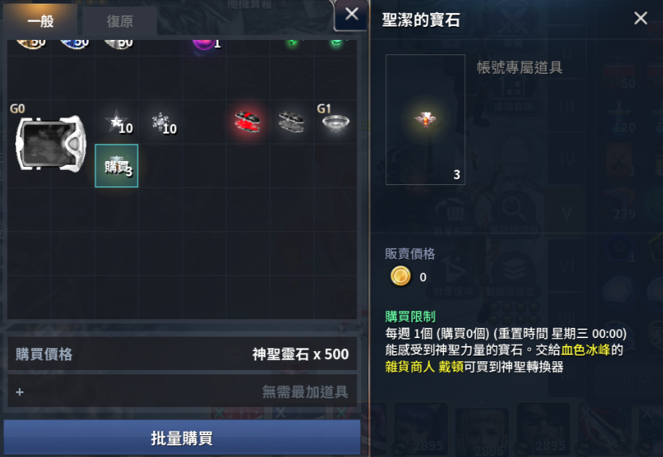This screenshot has height=457, width=663.
Task: Select the white star item with quantity 10
Action: click(x=117, y=123)
